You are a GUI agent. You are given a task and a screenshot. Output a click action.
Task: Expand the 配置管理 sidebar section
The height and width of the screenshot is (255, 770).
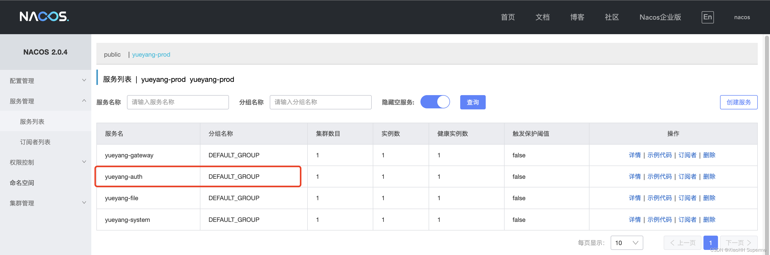(x=45, y=80)
